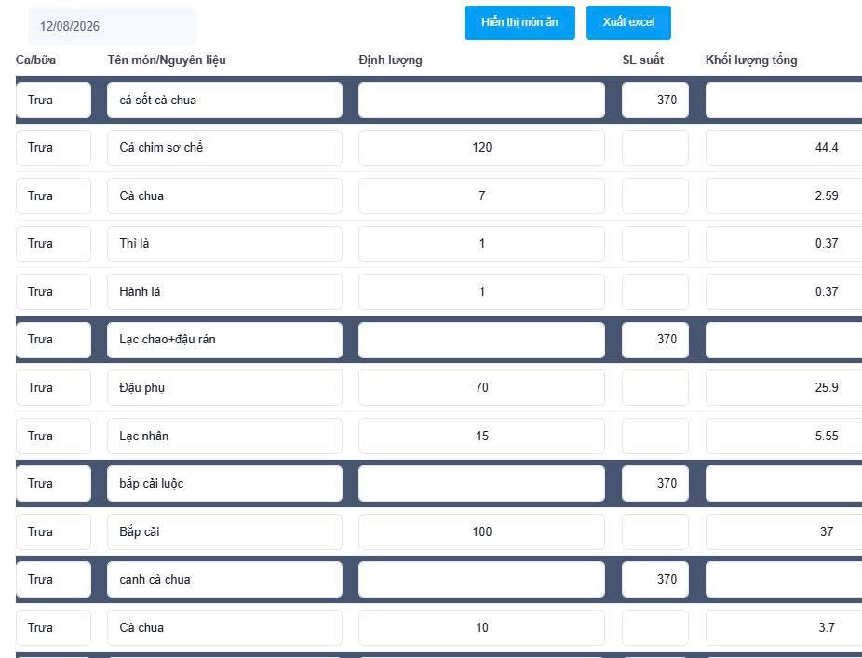Screen dimensions: 862x658
Task: Select the Cà chua quantity 10 field
Action: [x=481, y=628]
